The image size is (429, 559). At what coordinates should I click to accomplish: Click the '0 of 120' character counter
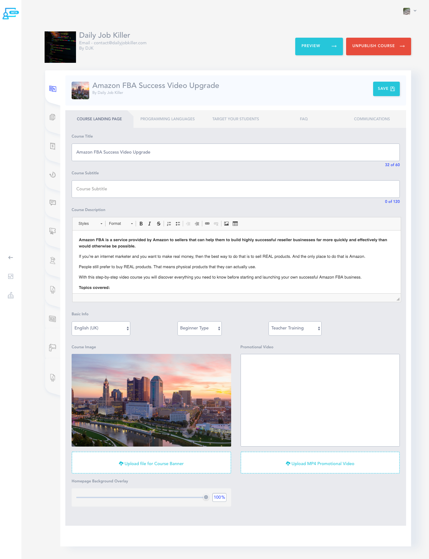(x=392, y=202)
